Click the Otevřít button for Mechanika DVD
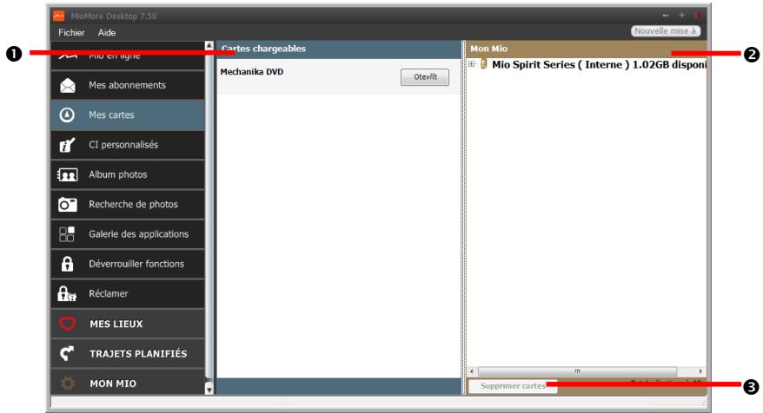 point(424,77)
